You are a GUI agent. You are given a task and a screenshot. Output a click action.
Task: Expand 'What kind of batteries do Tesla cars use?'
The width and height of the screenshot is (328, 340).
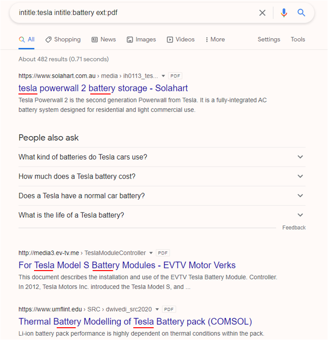162,157
